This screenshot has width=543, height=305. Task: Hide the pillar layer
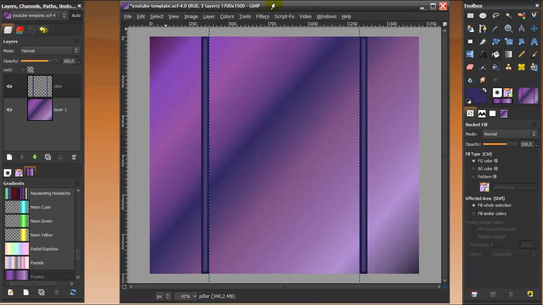pos(9,86)
